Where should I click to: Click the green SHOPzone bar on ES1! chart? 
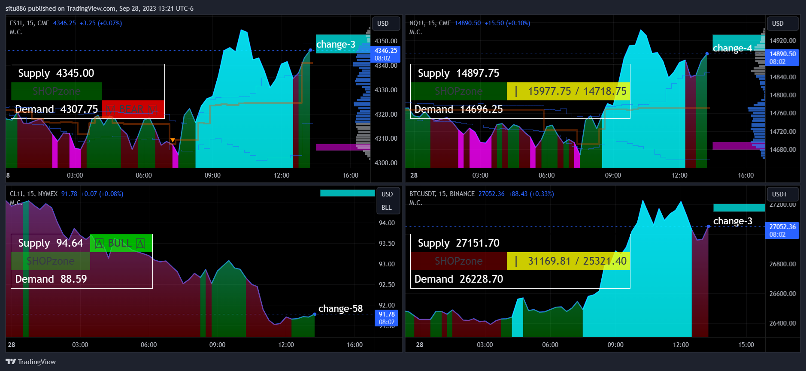coord(56,91)
